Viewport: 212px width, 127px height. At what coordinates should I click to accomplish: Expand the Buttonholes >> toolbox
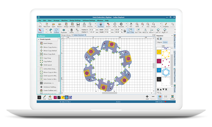coord(48,83)
